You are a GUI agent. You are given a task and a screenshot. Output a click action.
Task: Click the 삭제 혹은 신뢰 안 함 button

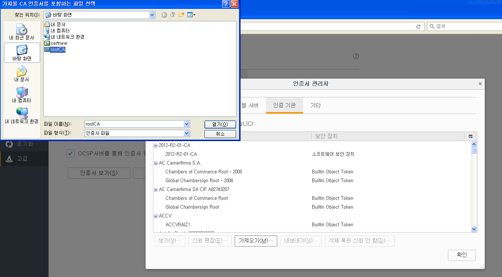[360, 241]
